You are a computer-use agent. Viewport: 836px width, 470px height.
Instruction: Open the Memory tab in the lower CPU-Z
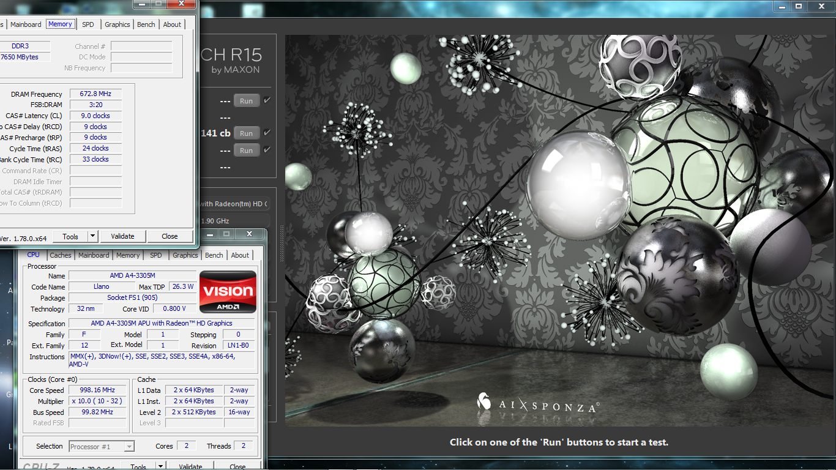pos(128,255)
